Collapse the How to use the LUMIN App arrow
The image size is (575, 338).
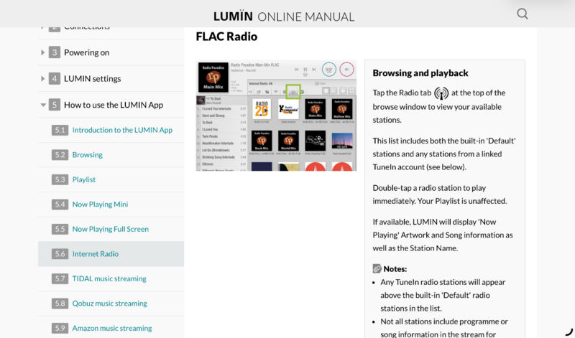43,105
